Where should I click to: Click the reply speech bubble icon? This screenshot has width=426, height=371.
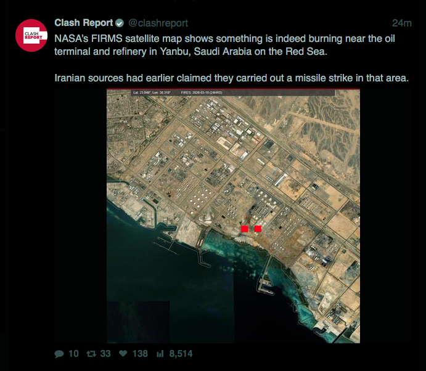tap(59, 354)
